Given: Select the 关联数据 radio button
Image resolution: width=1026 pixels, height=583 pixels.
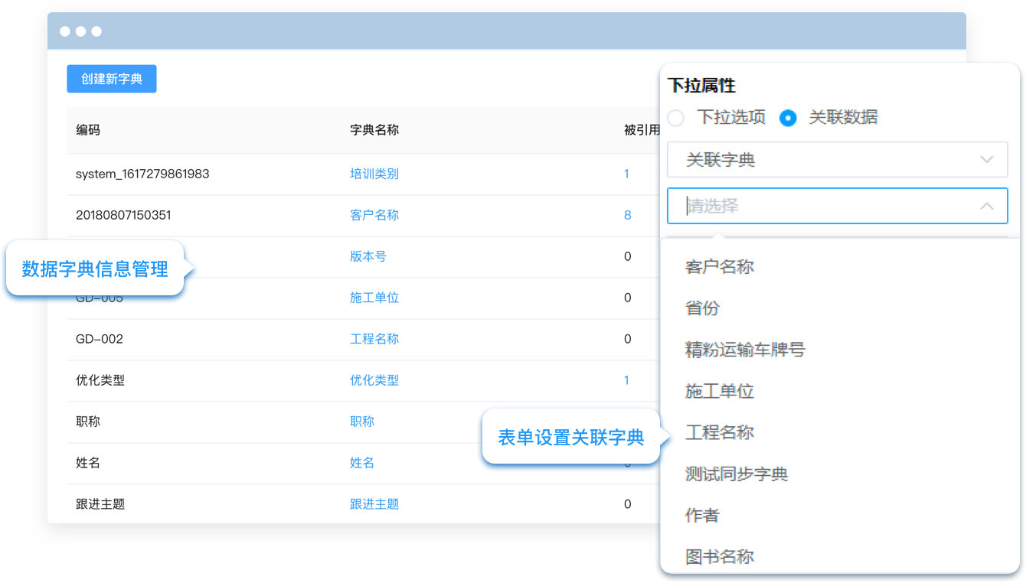Looking at the screenshot, I should 788,118.
